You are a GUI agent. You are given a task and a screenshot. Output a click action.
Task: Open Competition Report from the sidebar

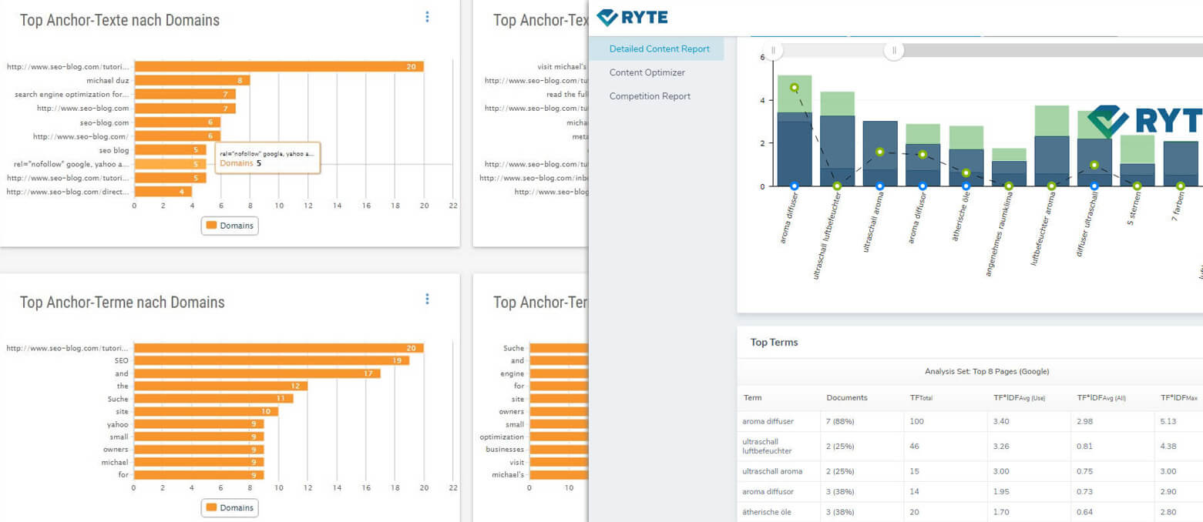coord(650,96)
